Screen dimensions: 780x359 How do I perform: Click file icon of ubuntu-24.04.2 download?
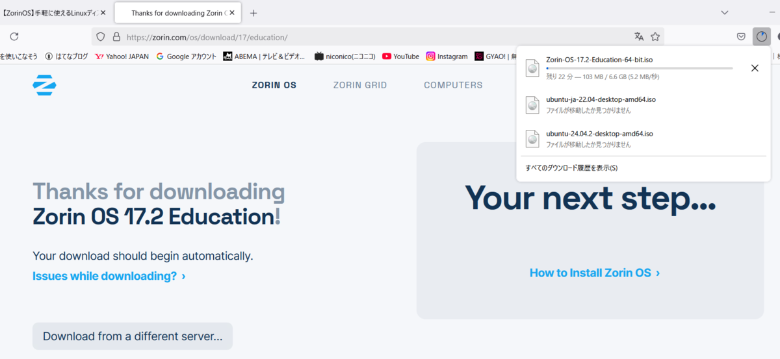click(533, 138)
